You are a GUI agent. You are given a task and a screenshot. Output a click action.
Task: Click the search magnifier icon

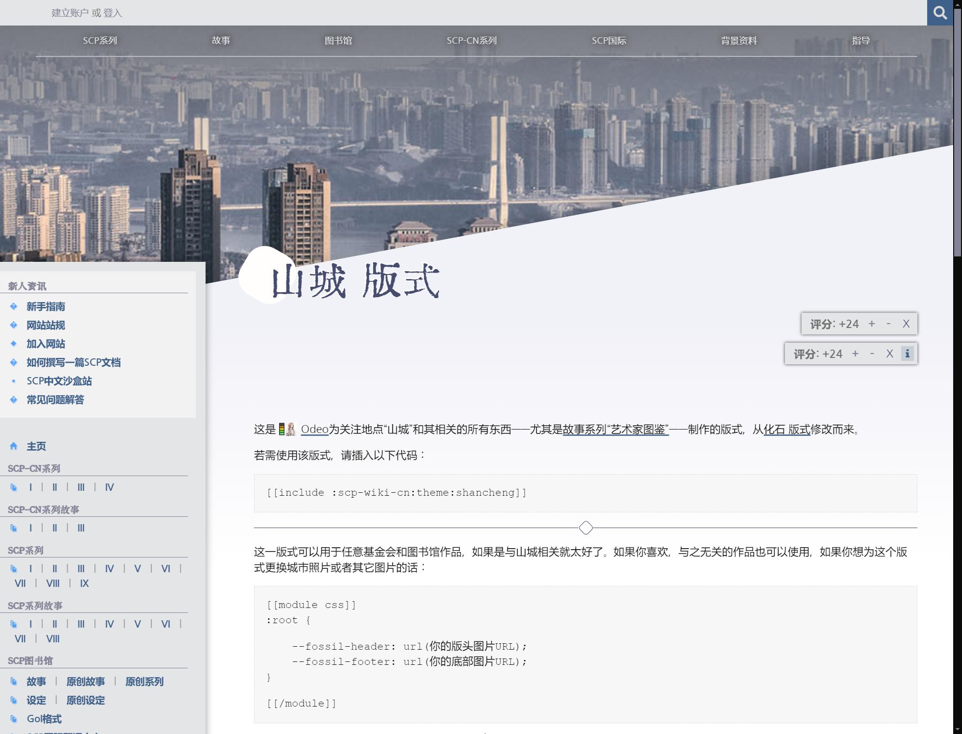coord(939,13)
